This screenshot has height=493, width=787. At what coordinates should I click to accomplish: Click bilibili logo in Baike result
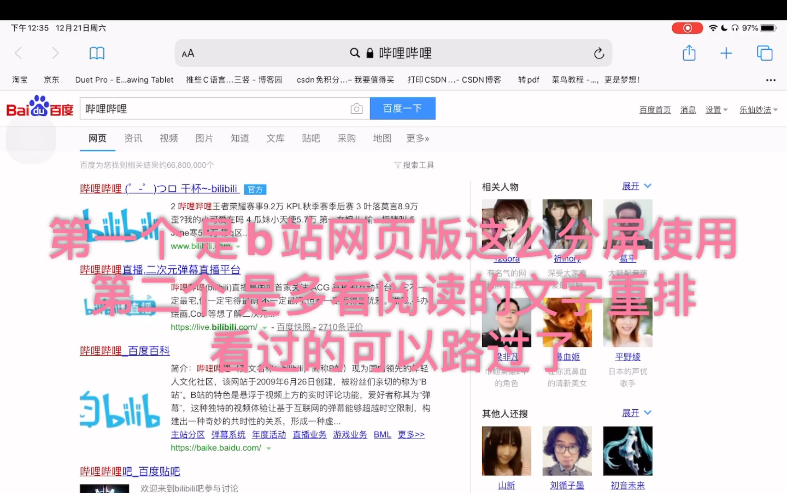coord(120,409)
